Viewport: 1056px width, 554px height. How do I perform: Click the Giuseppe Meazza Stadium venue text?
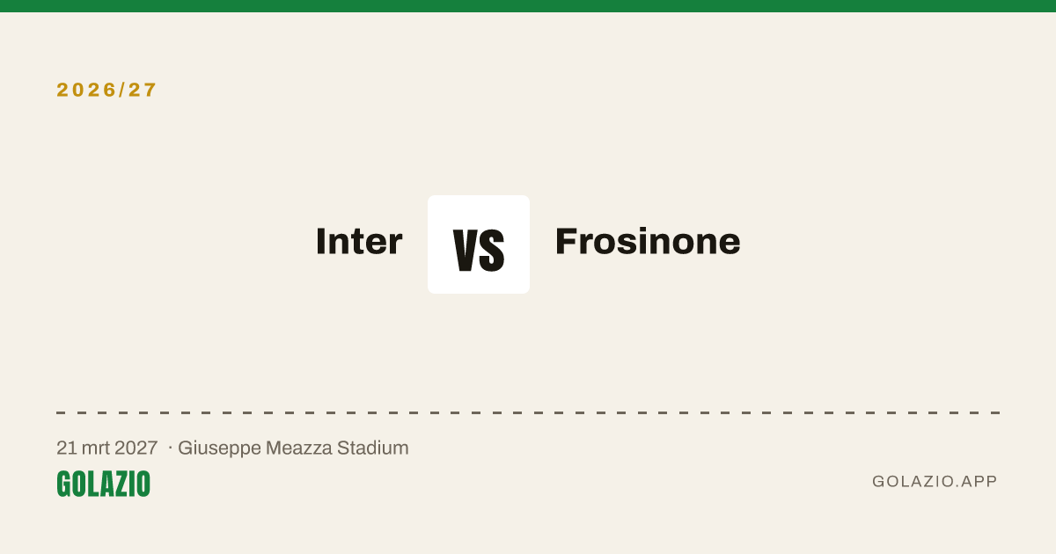293,448
